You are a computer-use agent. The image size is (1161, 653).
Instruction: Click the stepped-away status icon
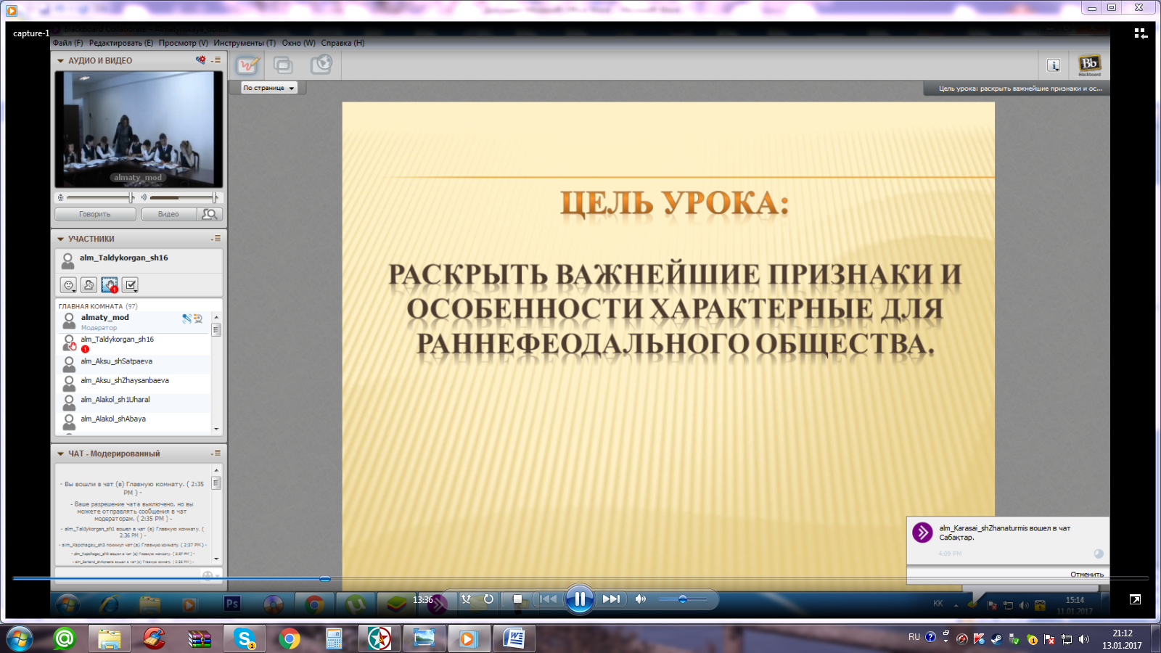click(x=89, y=285)
